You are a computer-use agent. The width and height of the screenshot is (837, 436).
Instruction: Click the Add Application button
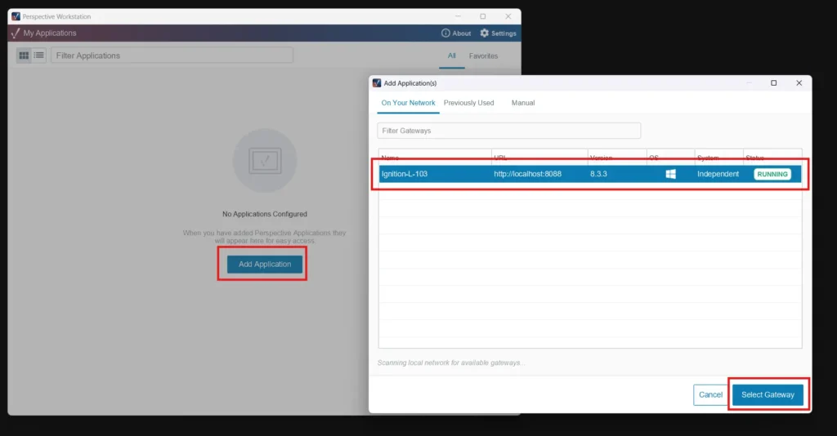coord(265,265)
